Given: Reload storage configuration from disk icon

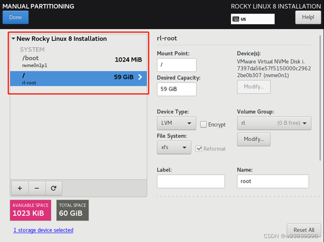Looking at the screenshot, I should pyautogui.click(x=54, y=188).
